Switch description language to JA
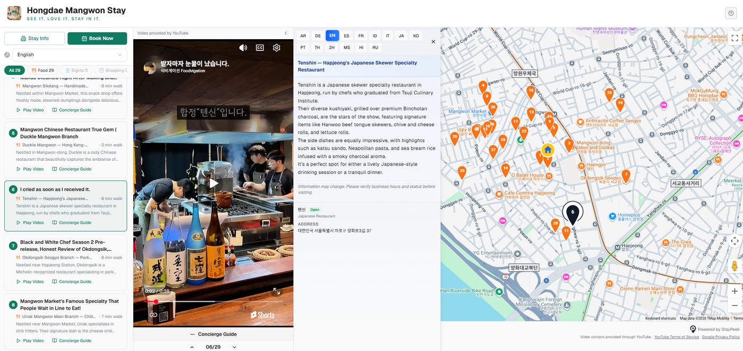 click(401, 36)
